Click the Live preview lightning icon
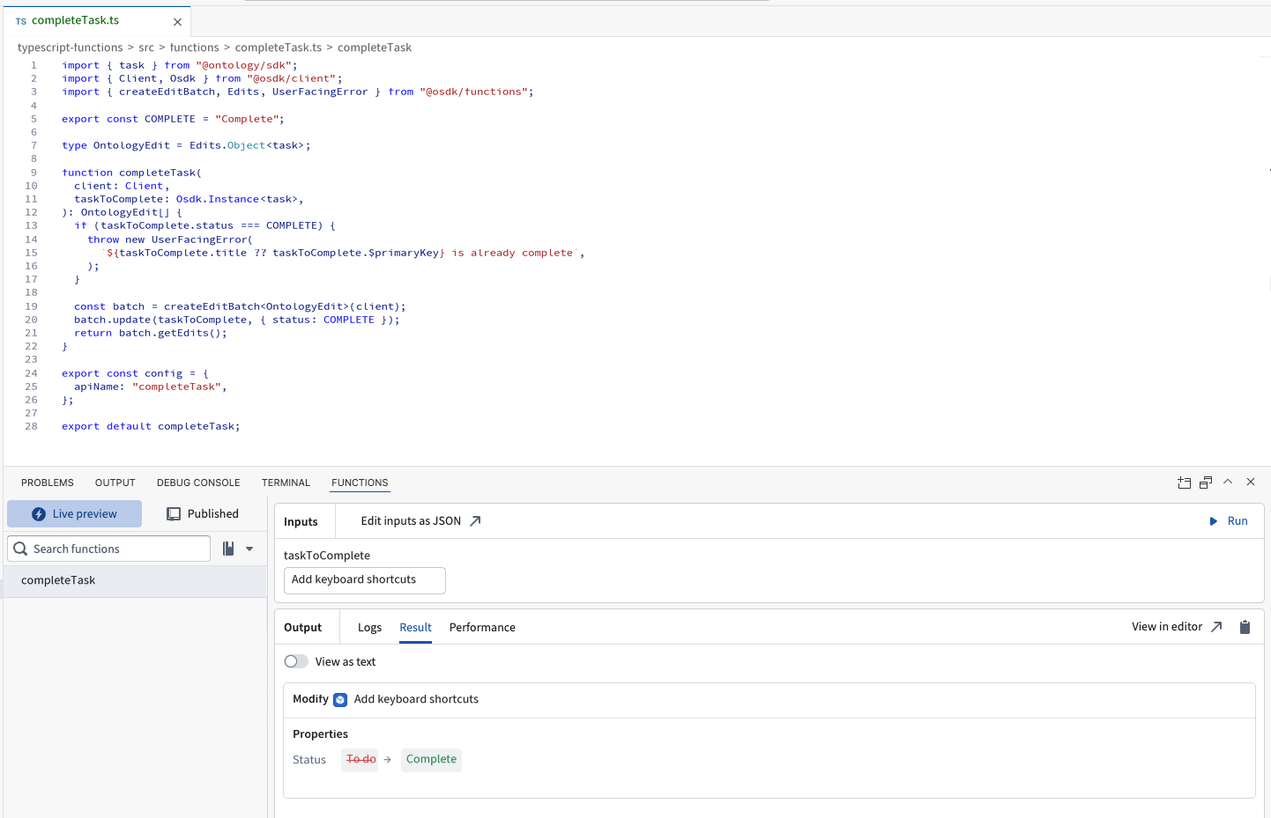This screenshot has width=1271, height=818. click(x=39, y=514)
